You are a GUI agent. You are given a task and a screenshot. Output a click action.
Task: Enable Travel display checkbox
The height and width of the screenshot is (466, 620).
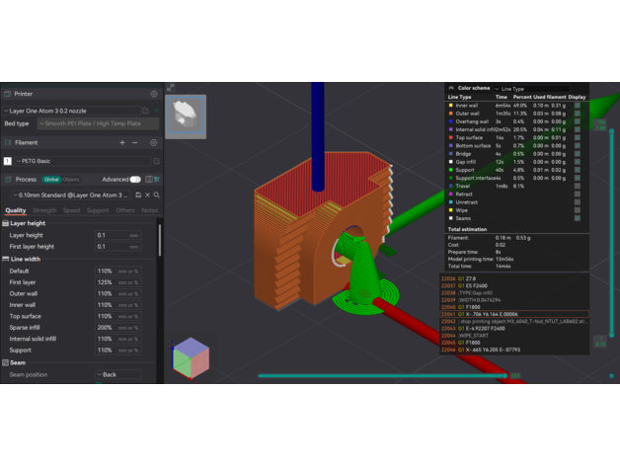click(x=578, y=186)
